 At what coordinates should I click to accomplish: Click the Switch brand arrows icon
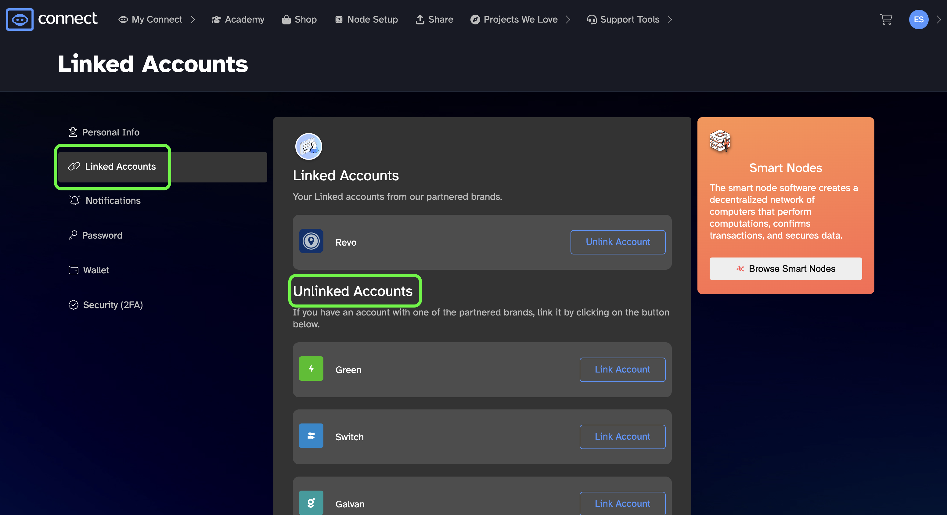[311, 436]
